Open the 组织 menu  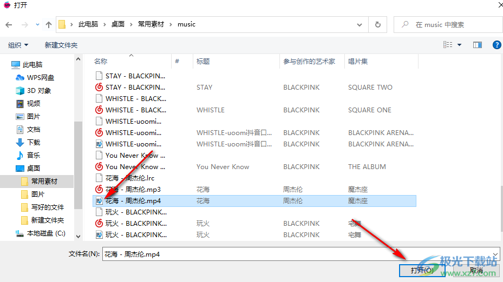pyautogui.click(x=18, y=45)
